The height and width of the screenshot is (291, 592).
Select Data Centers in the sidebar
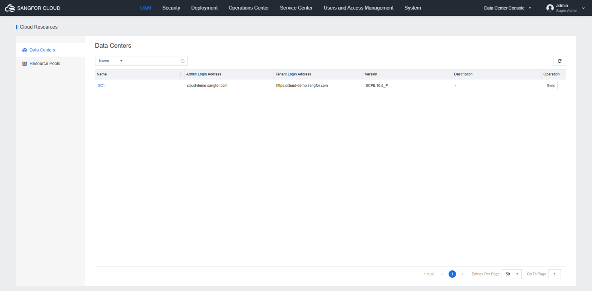tap(50, 50)
